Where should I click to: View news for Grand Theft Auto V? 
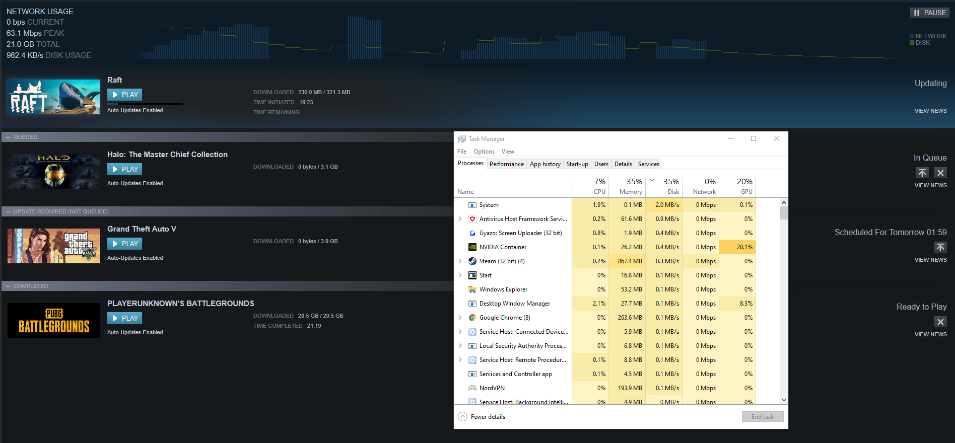click(x=931, y=260)
